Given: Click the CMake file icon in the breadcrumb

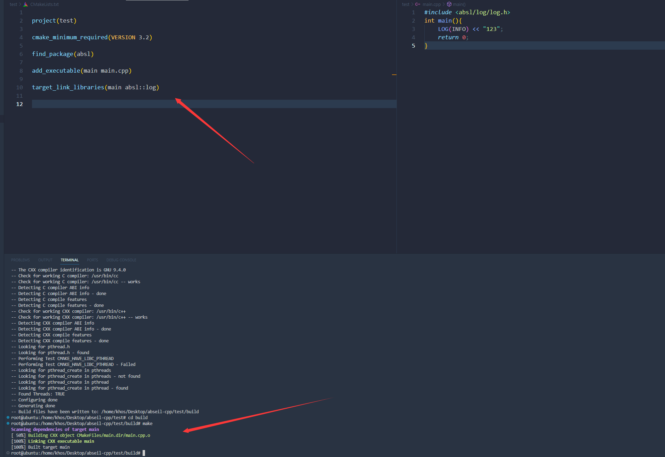Looking at the screenshot, I should pos(25,5).
